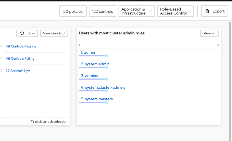Click the circle marker beside Controls N/A
The height and width of the screenshot is (141, 232).
1,70
